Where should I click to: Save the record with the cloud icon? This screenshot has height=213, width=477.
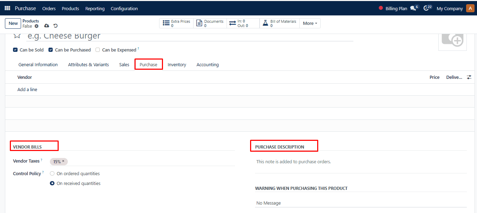click(x=47, y=26)
